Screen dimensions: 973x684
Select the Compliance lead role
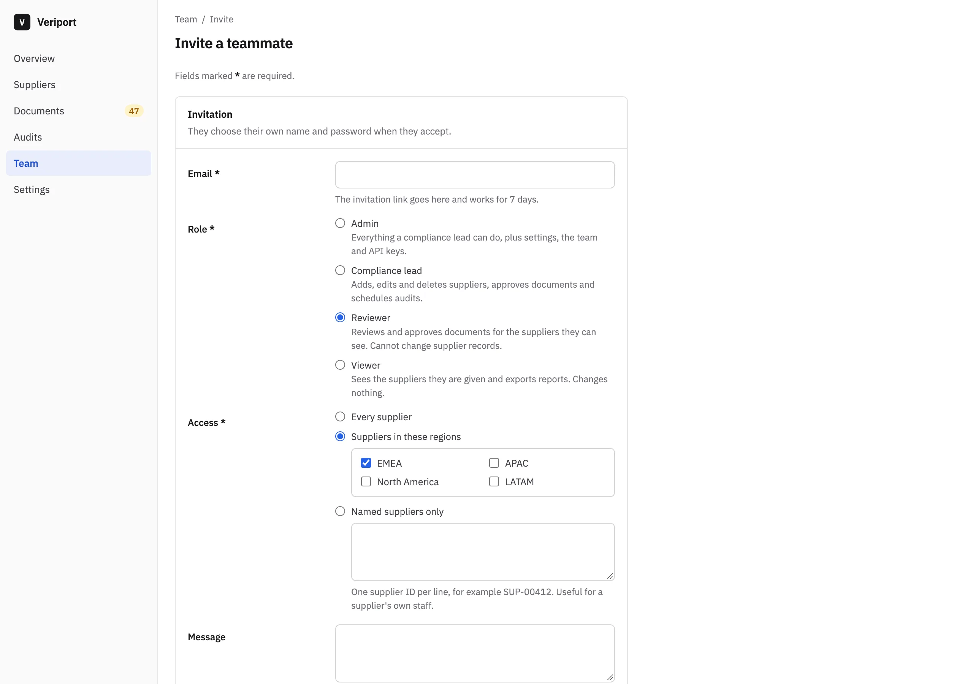click(340, 271)
